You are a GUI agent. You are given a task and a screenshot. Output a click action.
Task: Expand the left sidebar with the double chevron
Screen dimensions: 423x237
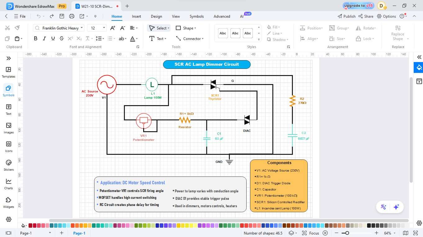point(8,58)
